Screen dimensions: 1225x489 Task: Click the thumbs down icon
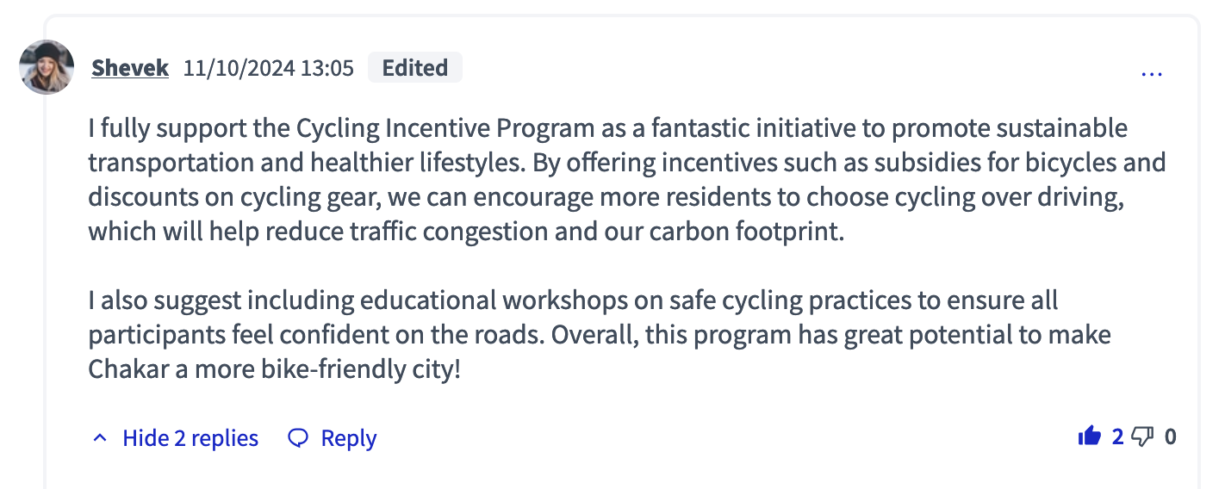[x=1142, y=436]
